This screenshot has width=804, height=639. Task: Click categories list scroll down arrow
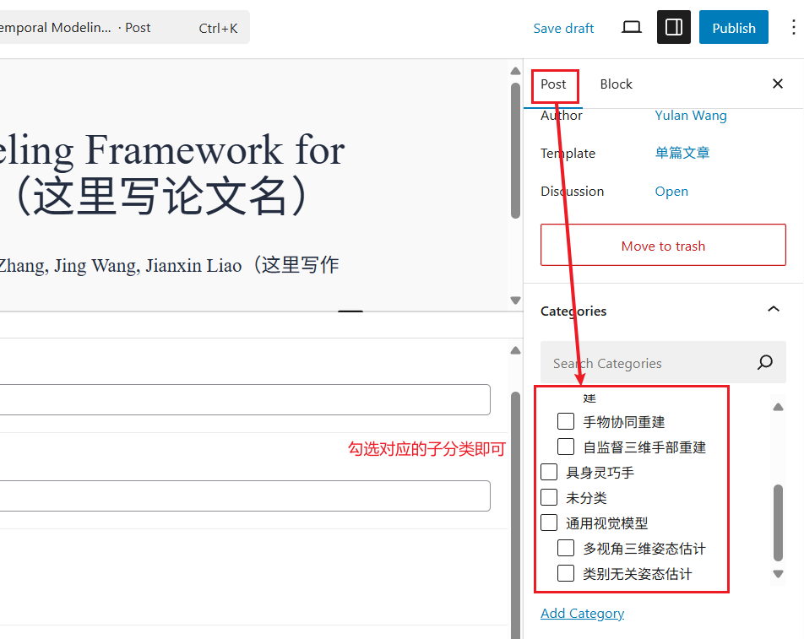[x=778, y=574]
